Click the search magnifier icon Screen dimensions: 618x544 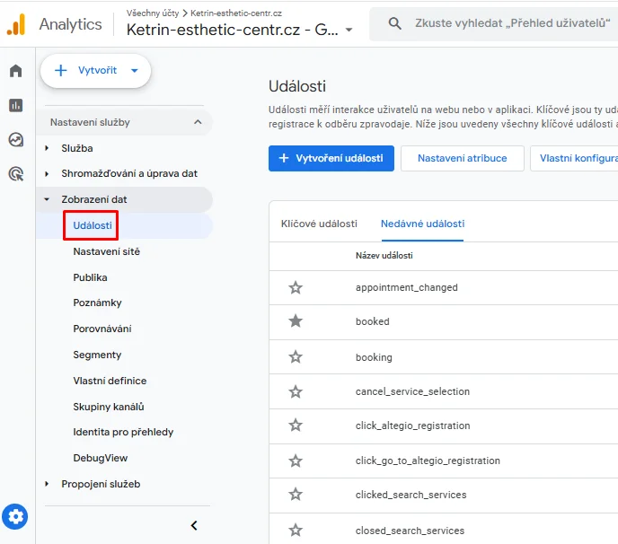click(394, 23)
